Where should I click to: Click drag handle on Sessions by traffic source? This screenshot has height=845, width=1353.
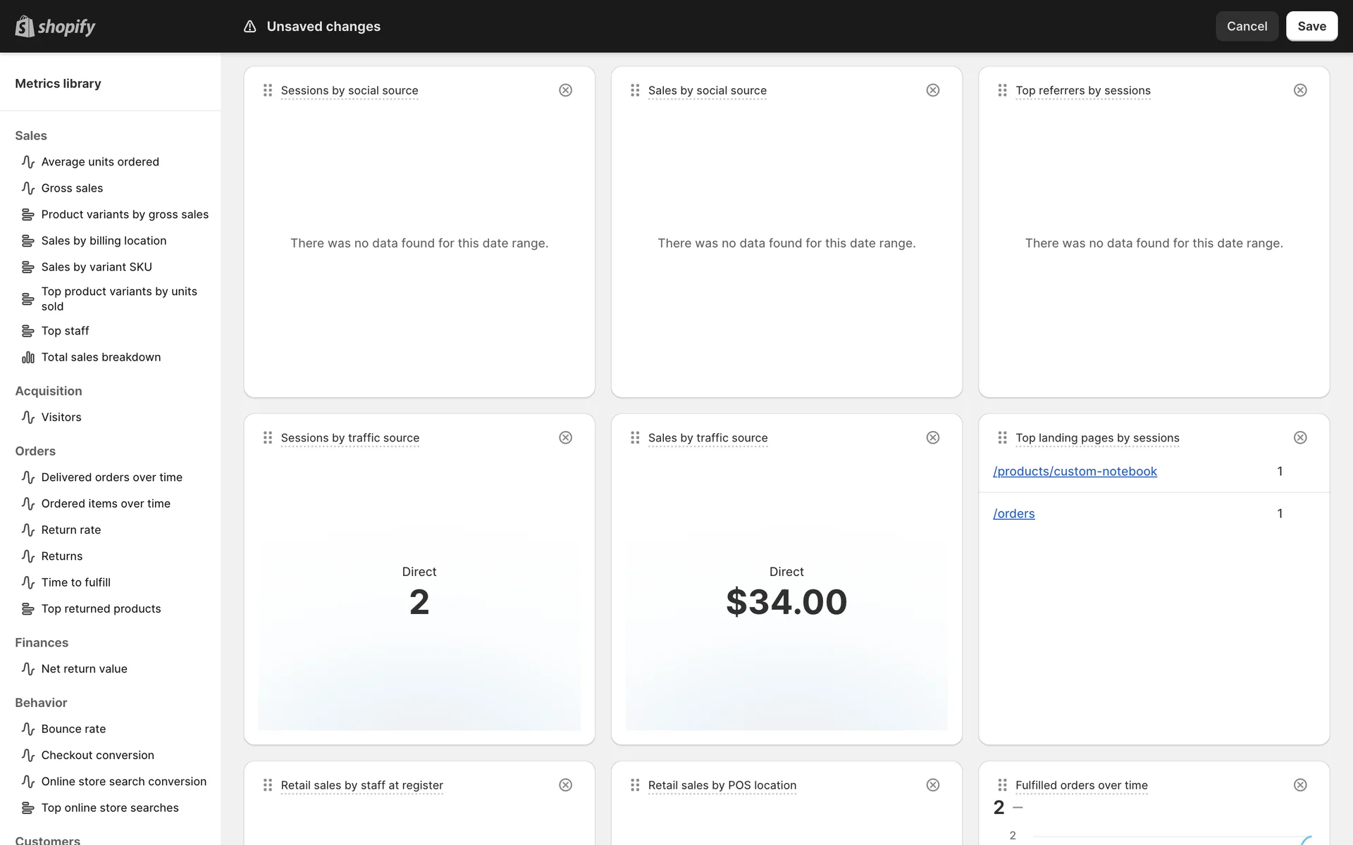click(x=268, y=438)
